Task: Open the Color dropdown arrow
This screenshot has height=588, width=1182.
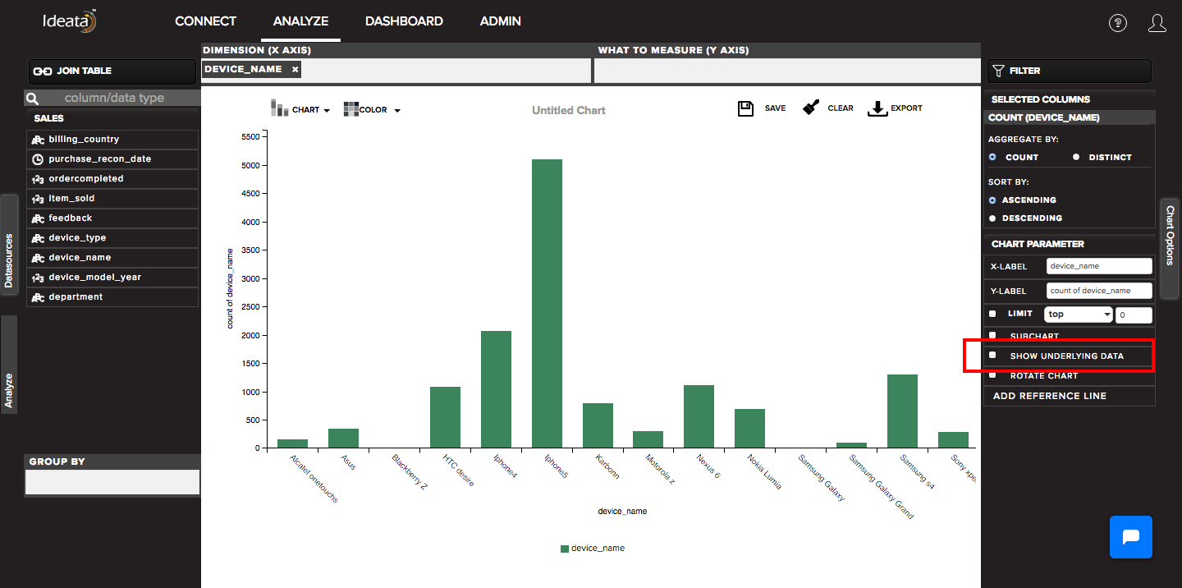Action: pyautogui.click(x=397, y=110)
